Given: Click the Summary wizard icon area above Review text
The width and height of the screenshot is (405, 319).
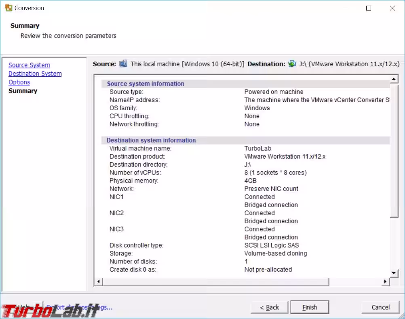Looking at the screenshot, I should [x=25, y=25].
